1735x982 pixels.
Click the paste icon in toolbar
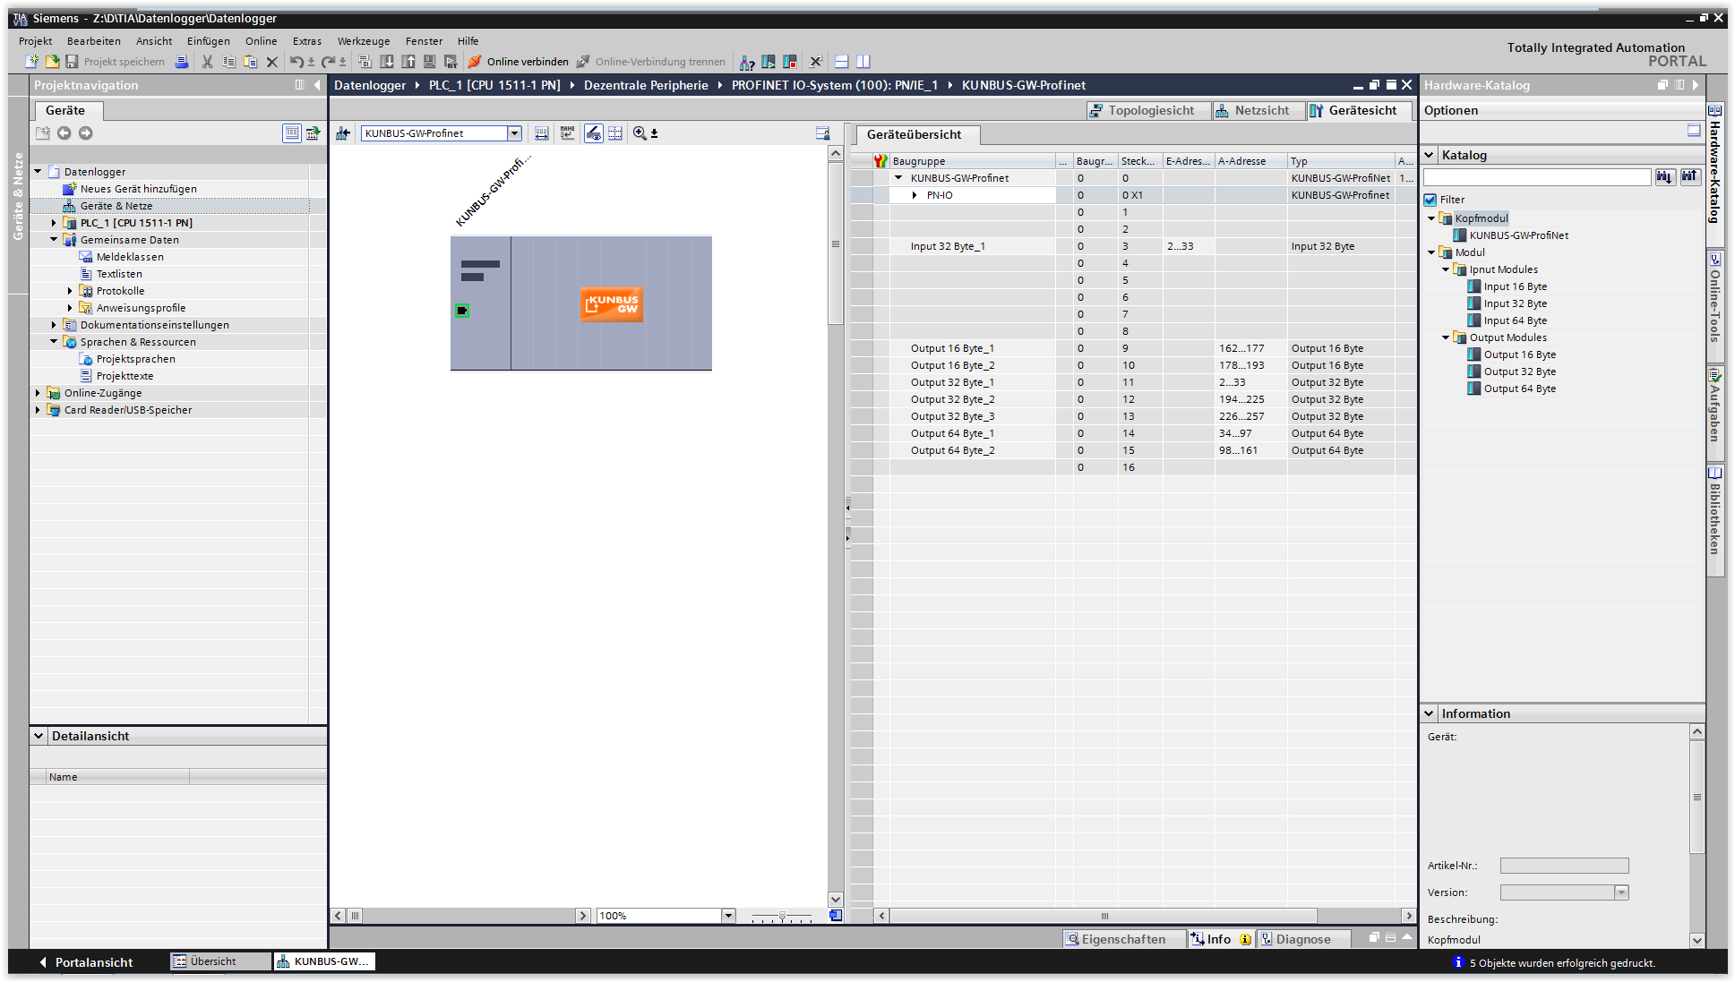(250, 62)
